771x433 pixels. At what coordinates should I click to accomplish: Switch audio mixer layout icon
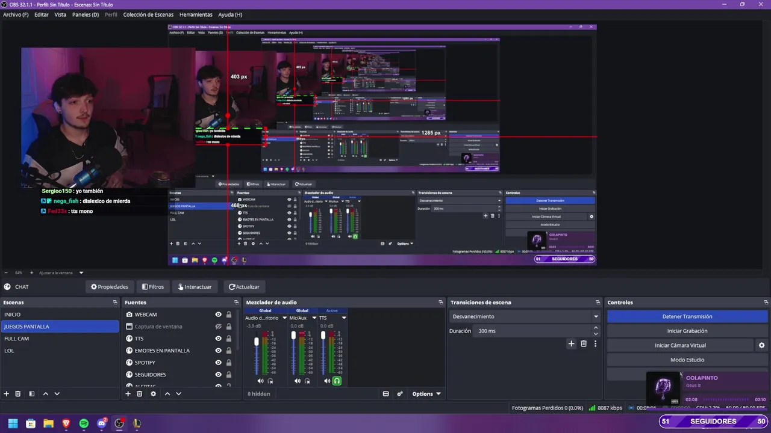click(x=385, y=394)
